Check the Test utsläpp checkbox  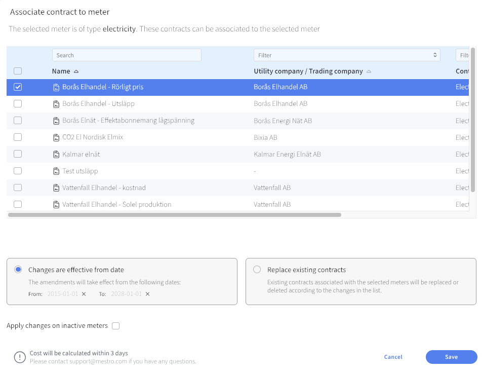[18, 171]
